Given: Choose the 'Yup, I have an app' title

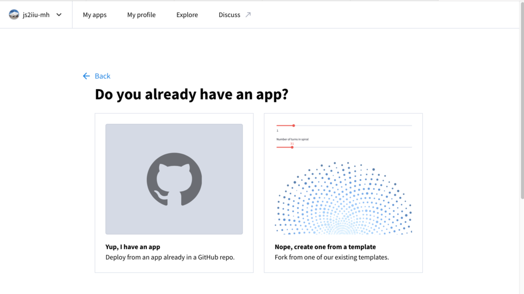Looking at the screenshot, I should click(133, 247).
